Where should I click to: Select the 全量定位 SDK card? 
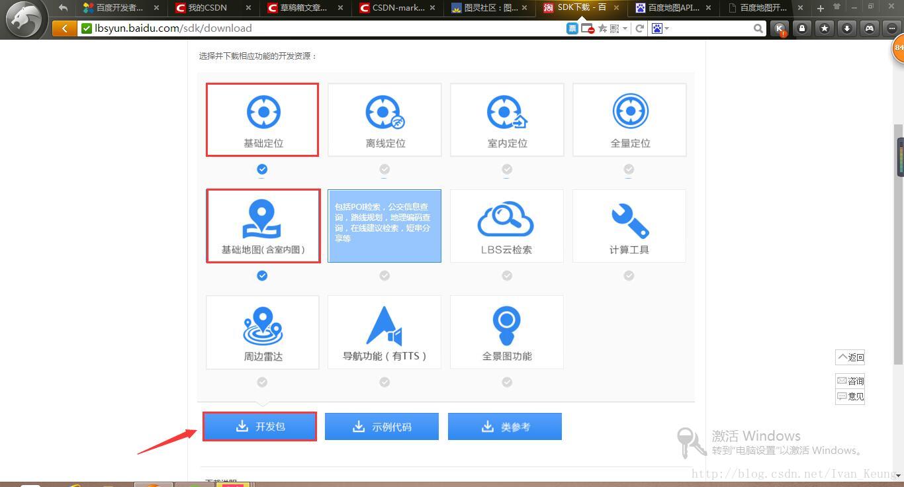click(629, 120)
